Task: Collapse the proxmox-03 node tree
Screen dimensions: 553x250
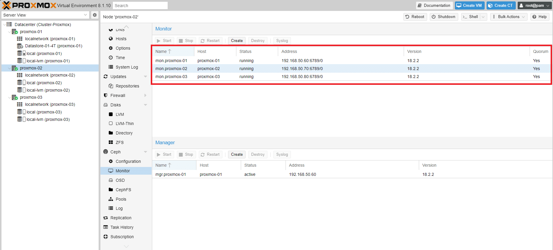Action: [9, 97]
